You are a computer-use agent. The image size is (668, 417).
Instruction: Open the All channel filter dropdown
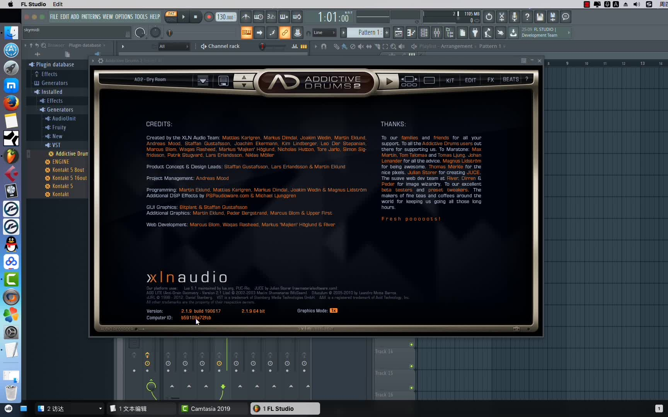pos(174,46)
